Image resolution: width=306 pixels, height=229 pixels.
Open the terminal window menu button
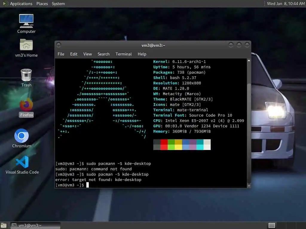58,45
